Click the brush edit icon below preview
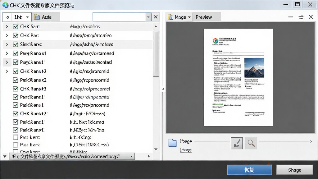 [x=237, y=143]
